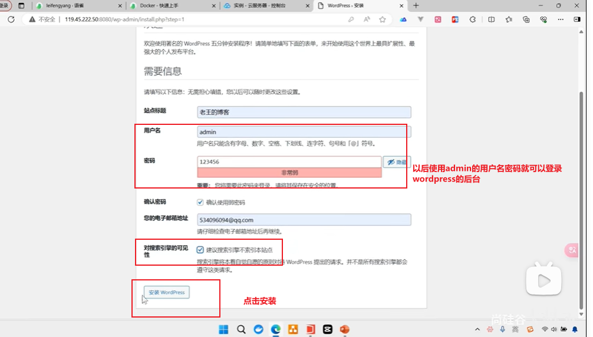Open the collections icon
Image resolution: width=593 pixels, height=337 pixels.
pyautogui.click(x=526, y=19)
